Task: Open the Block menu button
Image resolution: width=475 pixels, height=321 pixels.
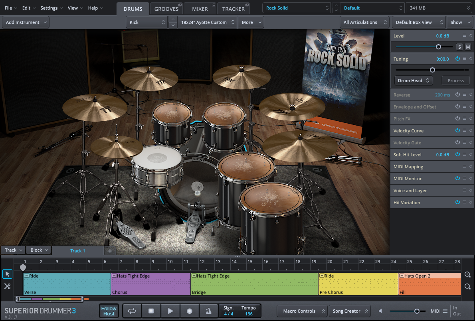Action: coord(39,250)
